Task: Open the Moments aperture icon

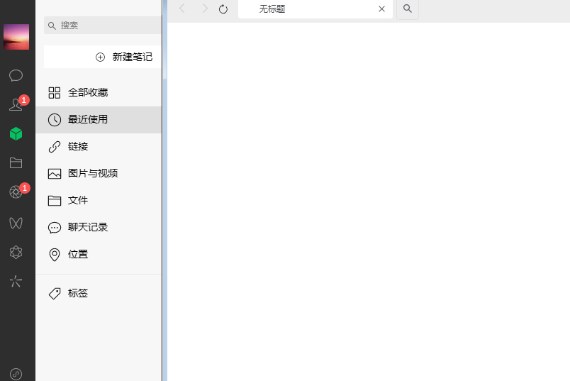Action: click(x=16, y=192)
